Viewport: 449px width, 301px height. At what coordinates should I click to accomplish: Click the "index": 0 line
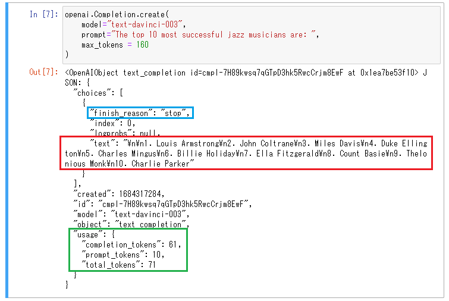click(x=112, y=123)
